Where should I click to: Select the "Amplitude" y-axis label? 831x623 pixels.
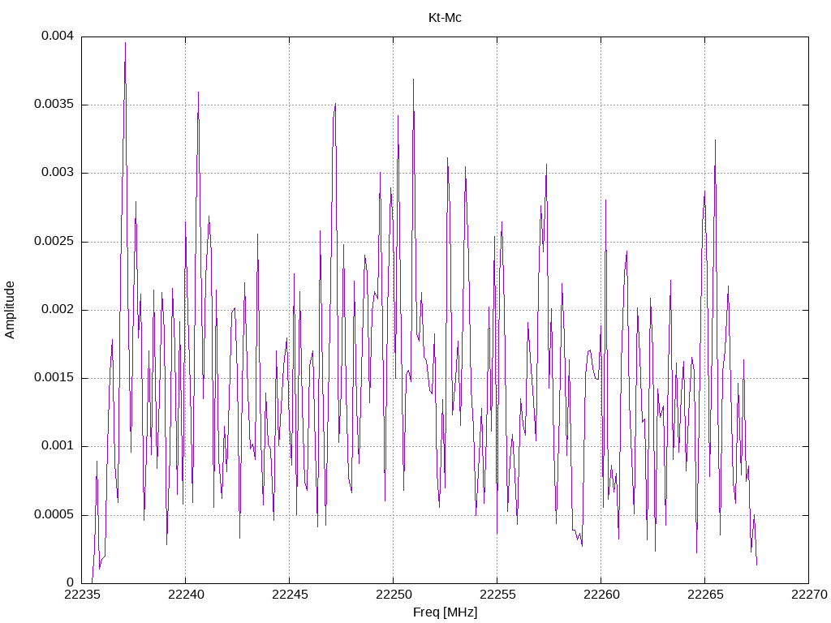pos(10,310)
